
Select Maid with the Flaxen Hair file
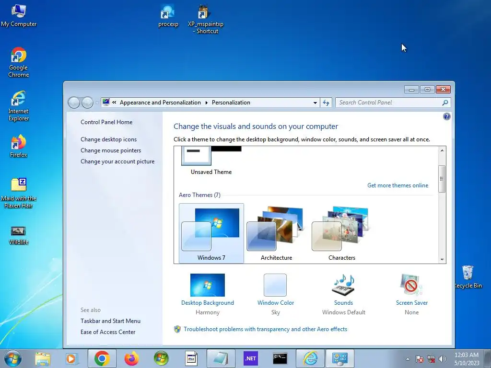(x=19, y=193)
